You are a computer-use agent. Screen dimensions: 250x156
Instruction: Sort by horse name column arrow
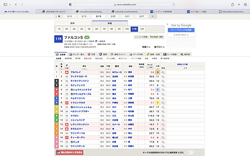[x=84, y=69]
